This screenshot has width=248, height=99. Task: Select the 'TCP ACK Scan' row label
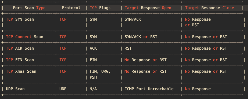click(20, 48)
